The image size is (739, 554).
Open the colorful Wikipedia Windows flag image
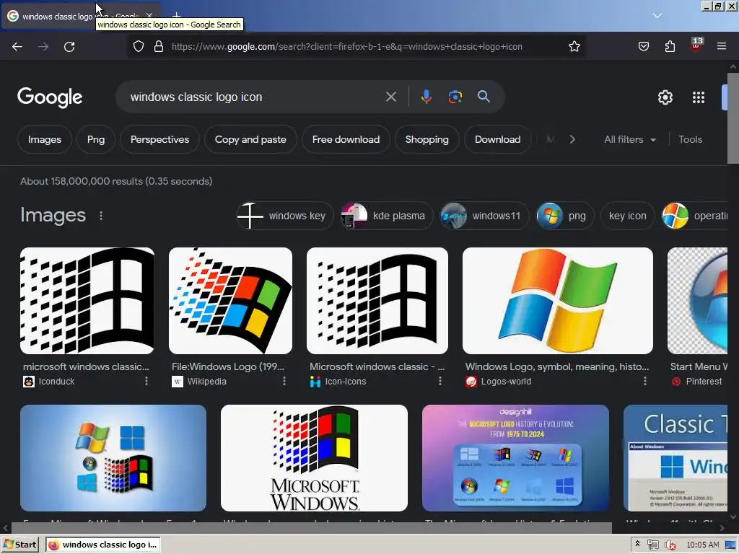pos(230,301)
